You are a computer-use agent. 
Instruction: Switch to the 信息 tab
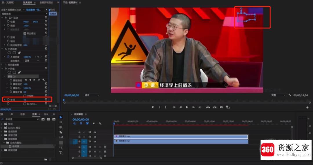click(23, 114)
